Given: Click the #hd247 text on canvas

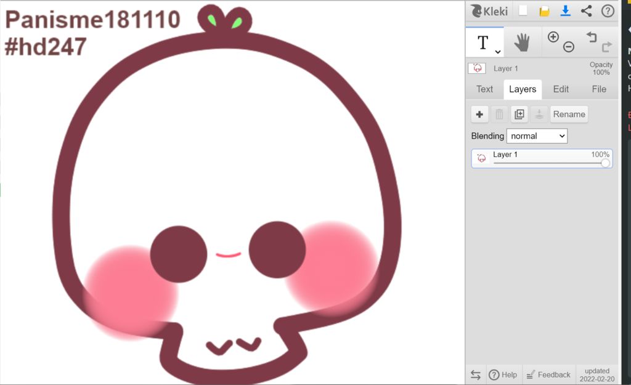Looking at the screenshot, I should coord(46,47).
